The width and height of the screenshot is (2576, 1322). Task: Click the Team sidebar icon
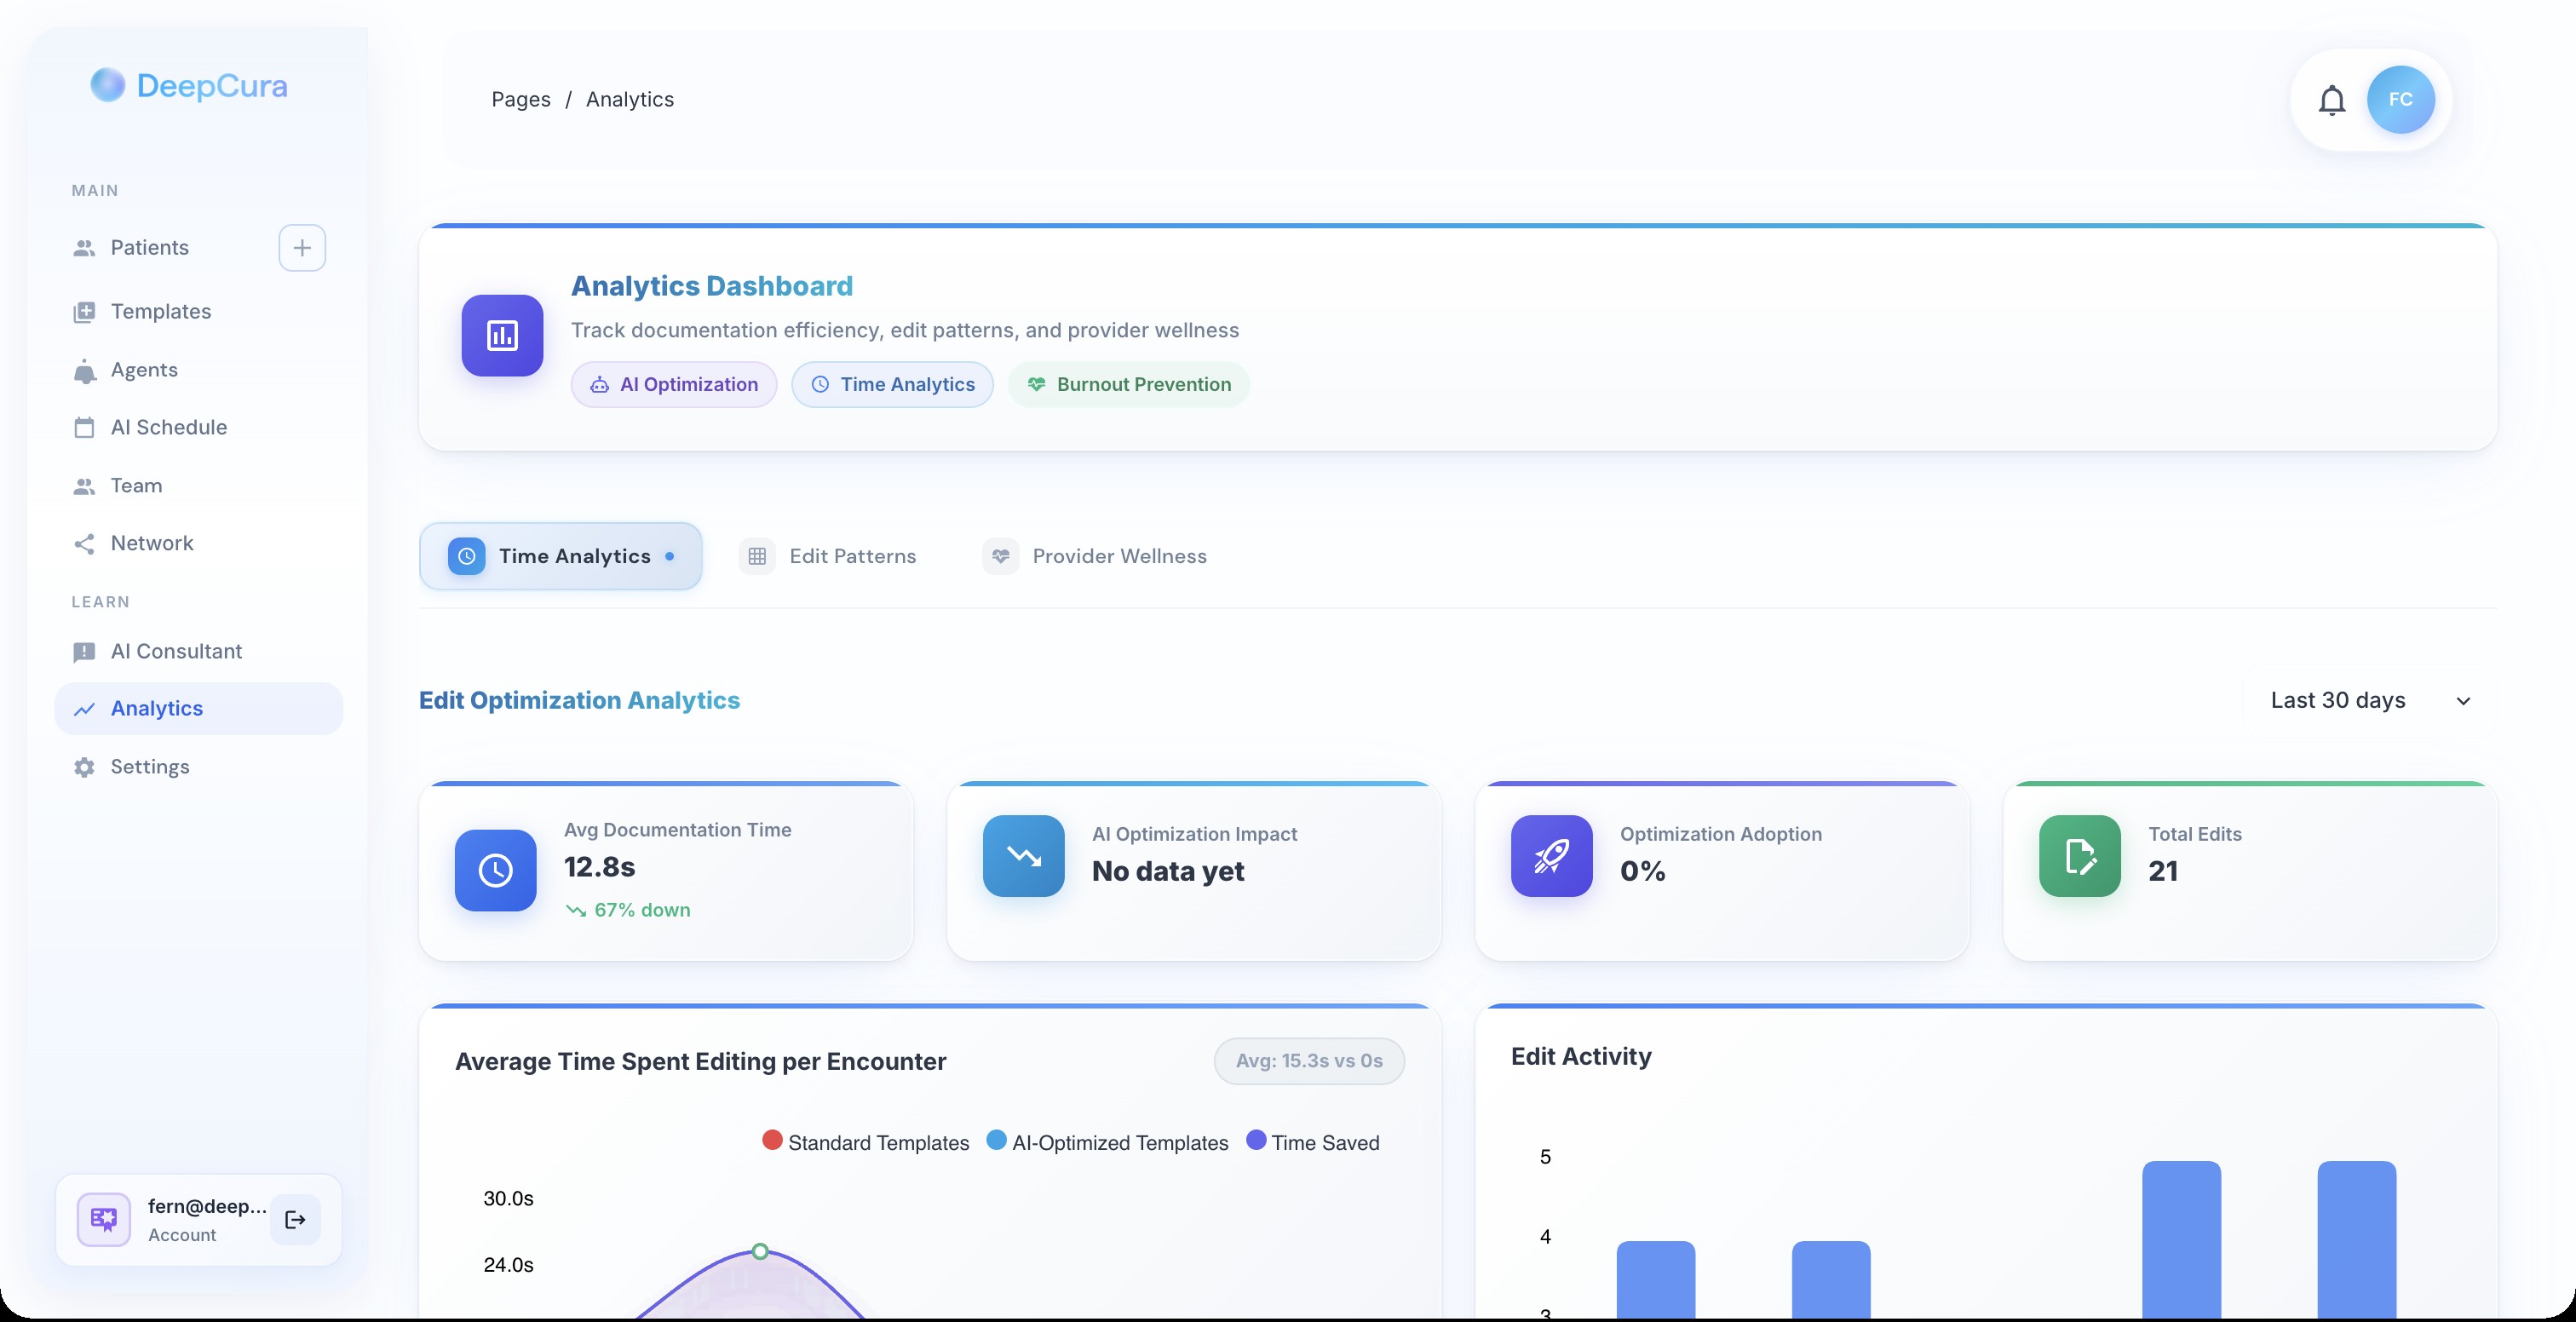pos(84,486)
